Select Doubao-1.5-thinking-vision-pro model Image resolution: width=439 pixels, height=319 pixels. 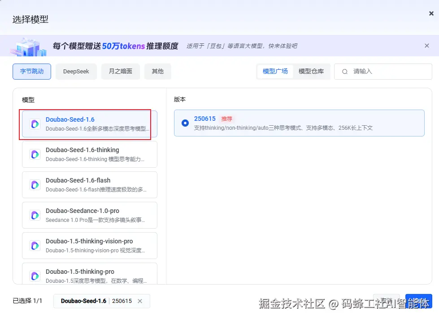90,246
